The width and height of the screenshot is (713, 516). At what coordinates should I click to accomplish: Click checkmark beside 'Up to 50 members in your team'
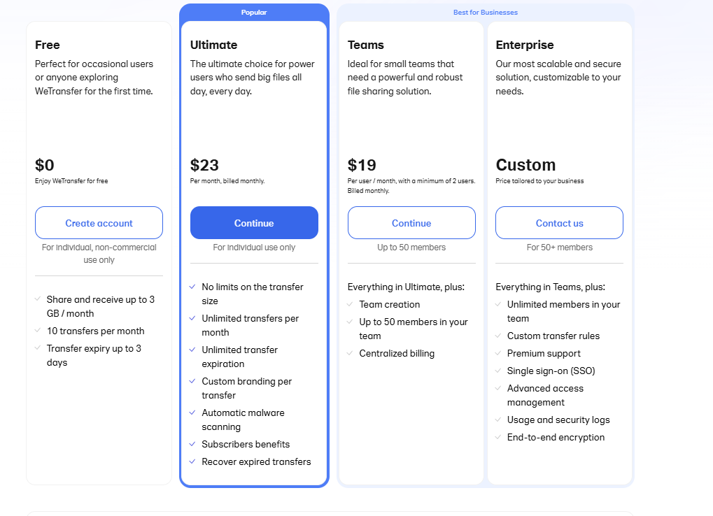(350, 322)
